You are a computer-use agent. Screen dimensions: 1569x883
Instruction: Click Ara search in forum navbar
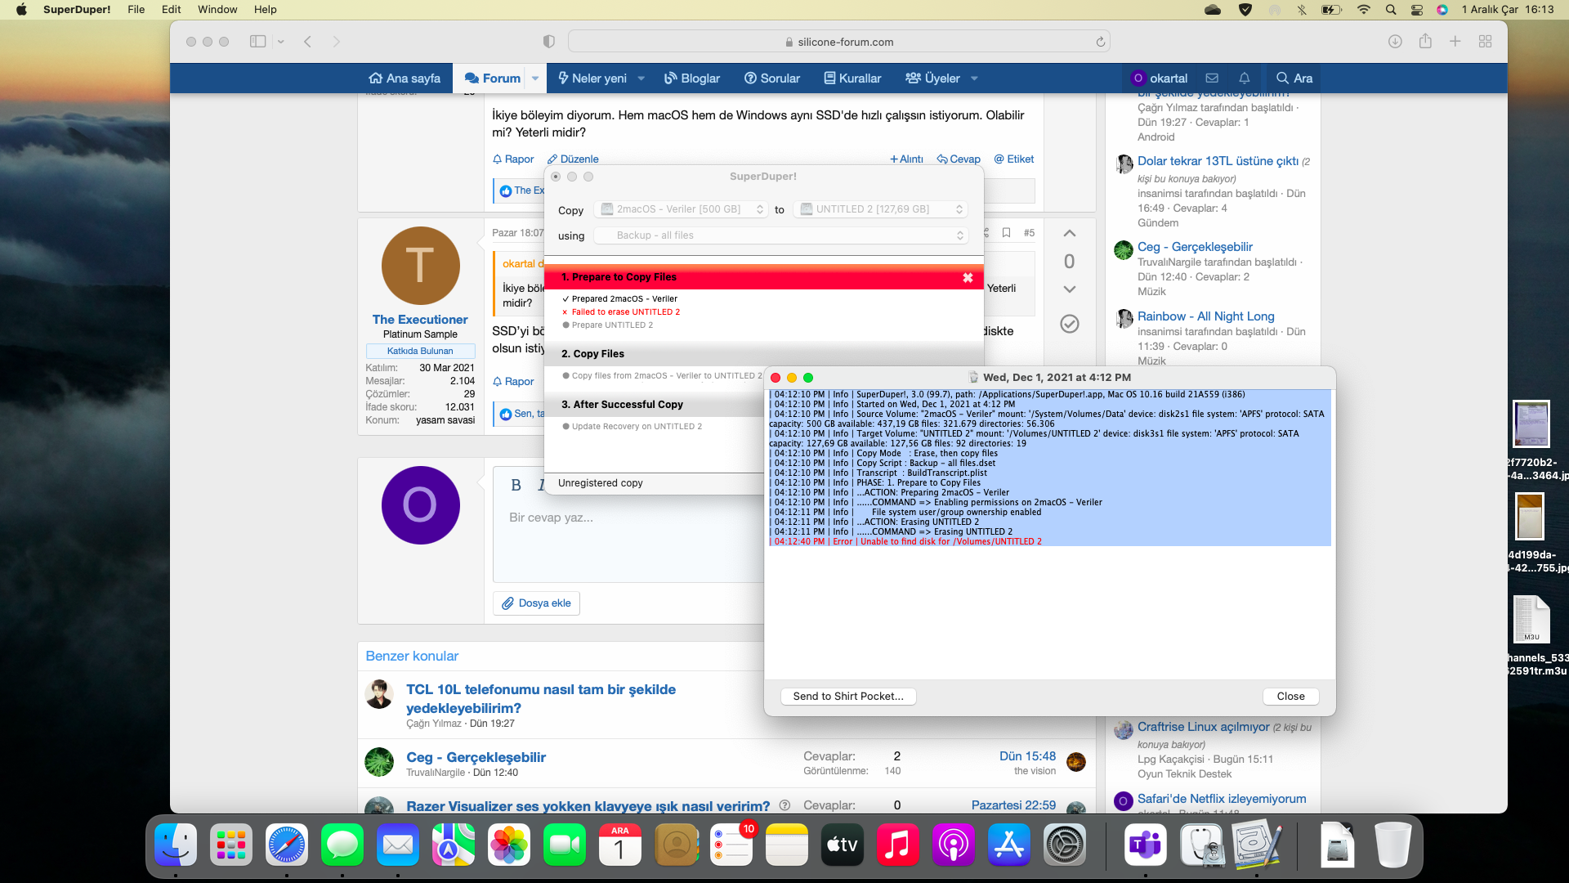[1294, 78]
